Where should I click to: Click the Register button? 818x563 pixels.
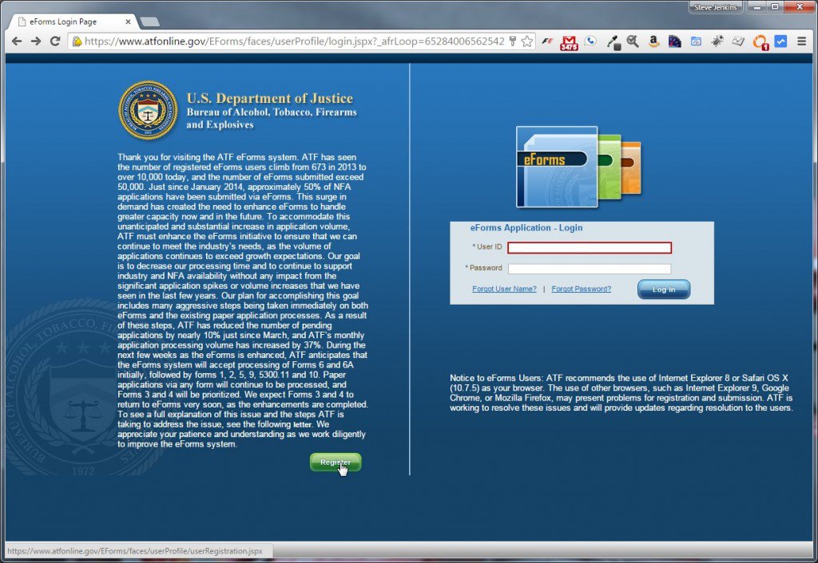[x=335, y=462]
